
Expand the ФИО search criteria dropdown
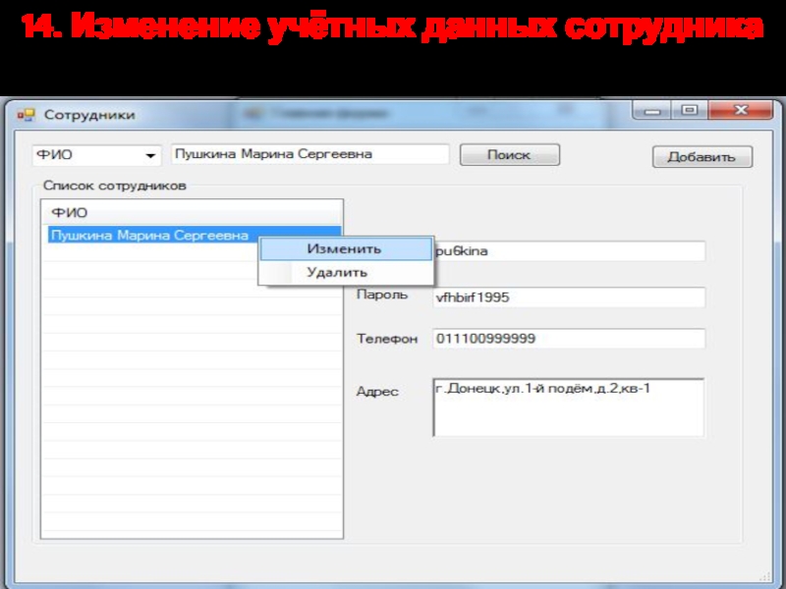coord(150,155)
